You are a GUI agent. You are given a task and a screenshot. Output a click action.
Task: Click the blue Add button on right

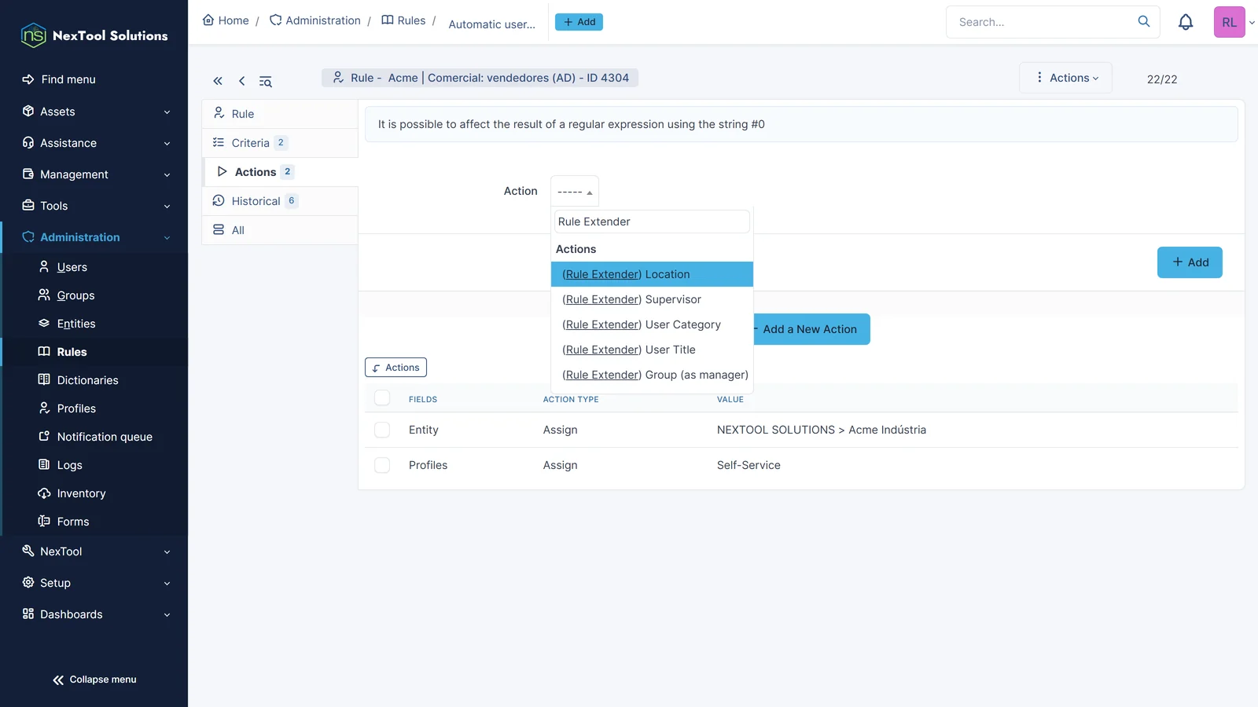pos(1190,262)
